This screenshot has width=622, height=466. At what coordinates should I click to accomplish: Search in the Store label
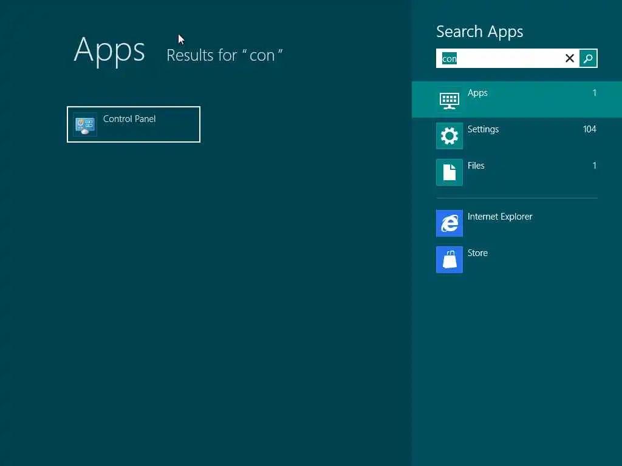tap(477, 253)
